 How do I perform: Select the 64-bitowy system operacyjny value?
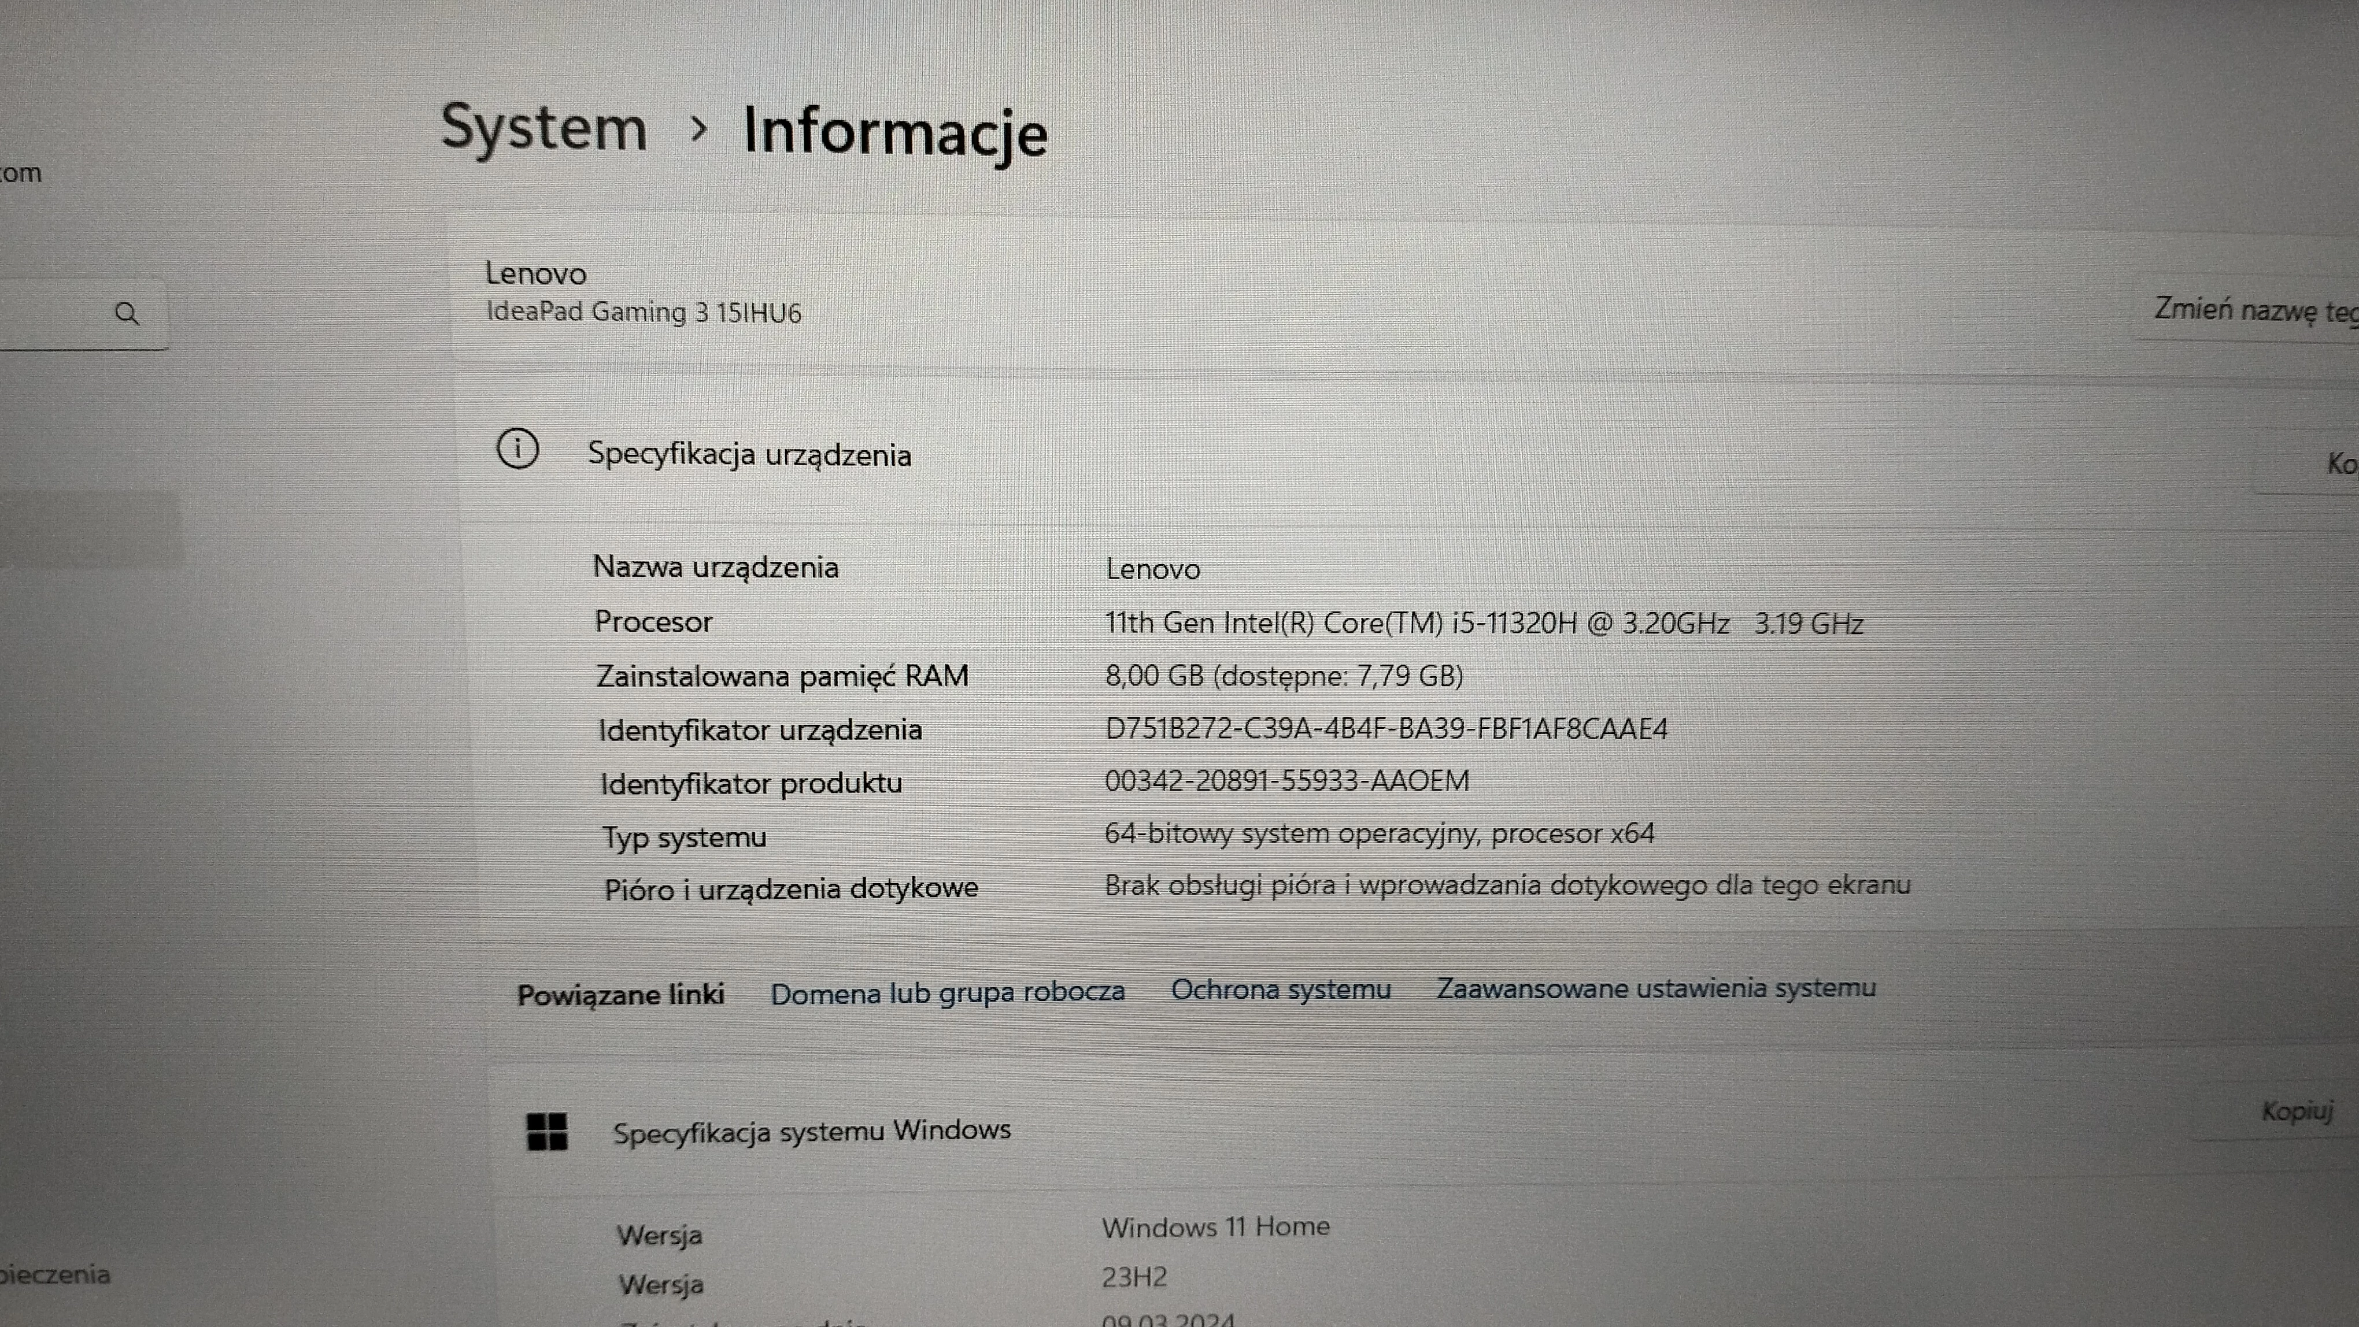[1379, 834]
